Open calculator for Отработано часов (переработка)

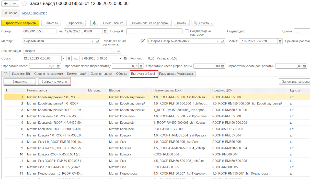pyautogui.click(x=141, y=66)
